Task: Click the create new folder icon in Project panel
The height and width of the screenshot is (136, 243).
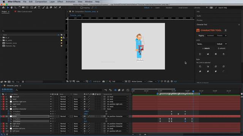Action: 5,82
